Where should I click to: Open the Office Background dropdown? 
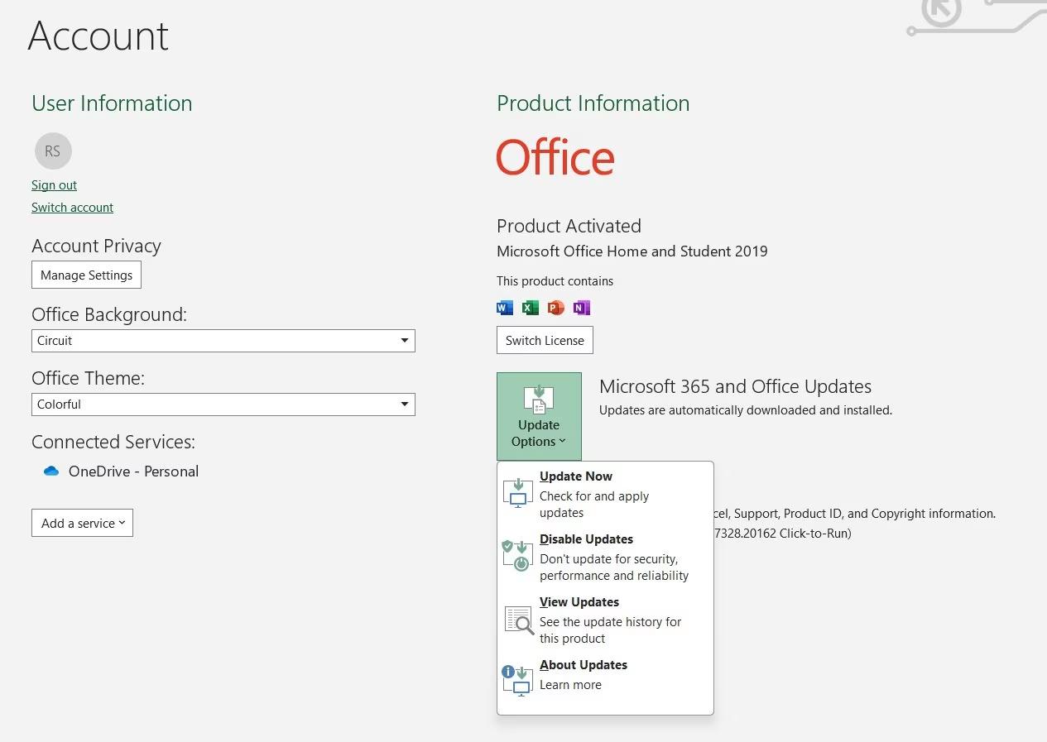[223, 341]
